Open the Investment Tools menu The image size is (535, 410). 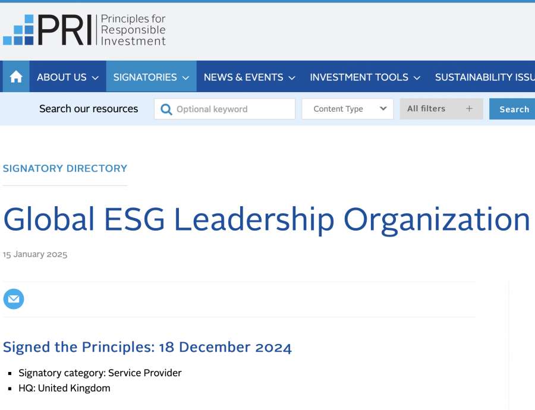point(359,77)
